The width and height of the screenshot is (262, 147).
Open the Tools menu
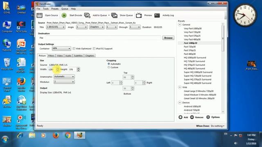[45, 9]
